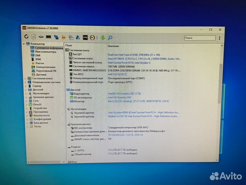This screenshot has width=246, height=185.
Task: Open the Report document icon
Action: 33,37
